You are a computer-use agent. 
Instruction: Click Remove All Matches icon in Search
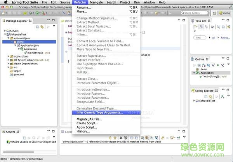(x=126, y=138)
